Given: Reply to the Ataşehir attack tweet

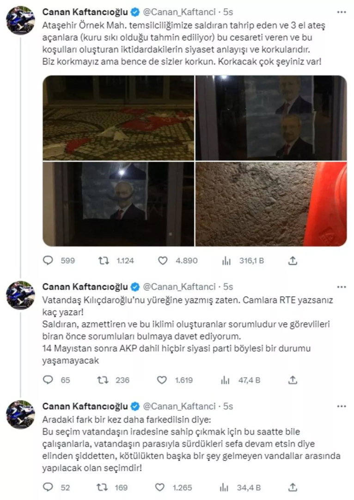Looking at the screenshot, I should click(x=49, y=261).
